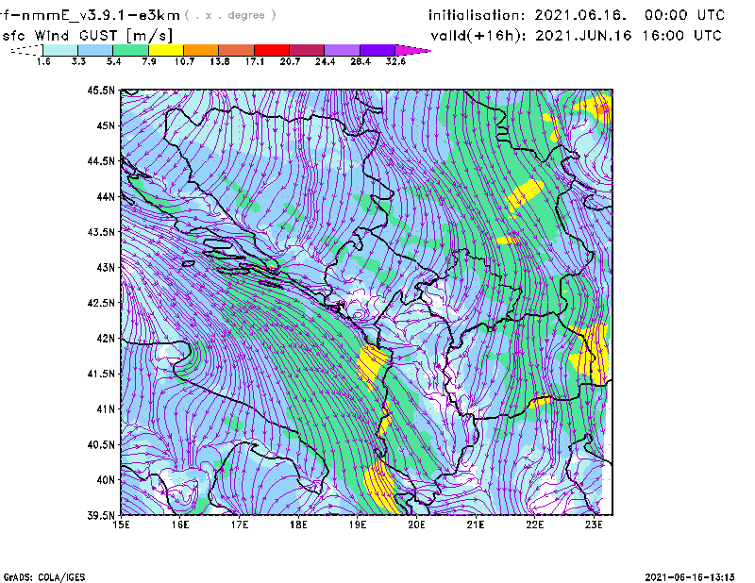Click the 7.9 colorbar value label
Viewport: 755px width, 583px height.
click(149, 61)
